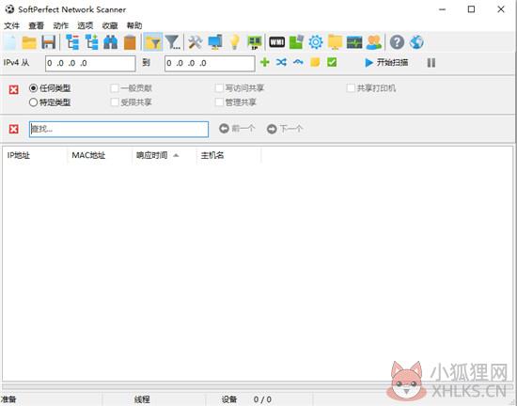Screen dimensions: 517x406
Task: Click the green remote registry icon
Action: (296, 42)
